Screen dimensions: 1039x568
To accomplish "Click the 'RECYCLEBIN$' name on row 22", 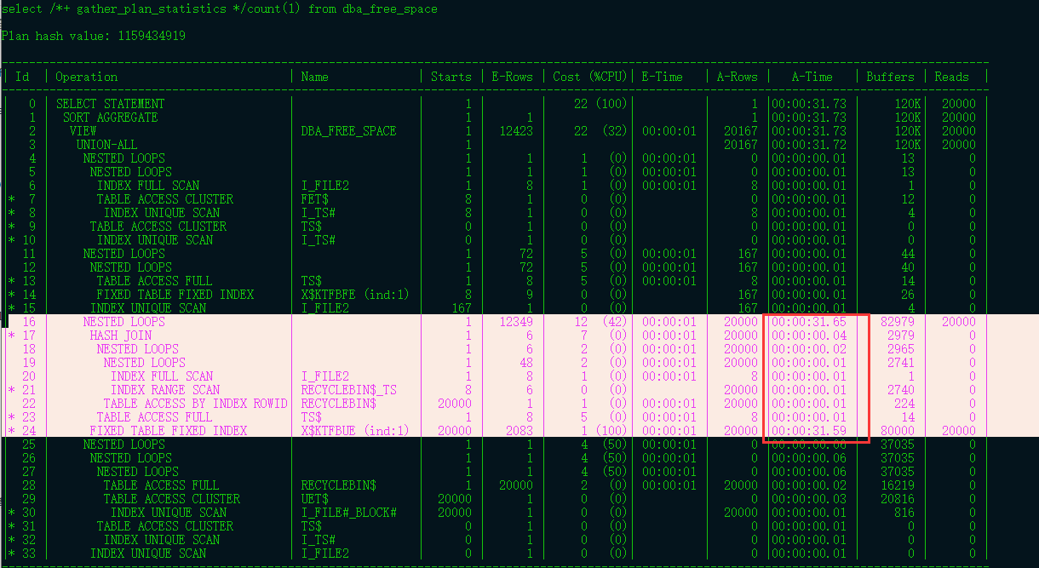I will pyautogui.click(x=339, y=404).
